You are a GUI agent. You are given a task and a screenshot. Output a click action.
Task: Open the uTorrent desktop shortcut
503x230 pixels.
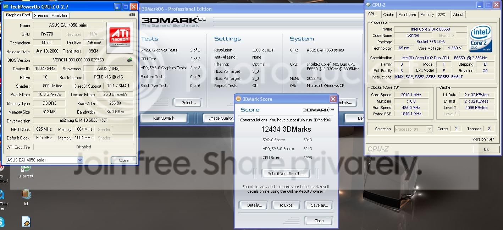click(26, 170)
